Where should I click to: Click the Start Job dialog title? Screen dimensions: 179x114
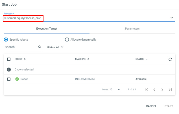coord(9,5)
